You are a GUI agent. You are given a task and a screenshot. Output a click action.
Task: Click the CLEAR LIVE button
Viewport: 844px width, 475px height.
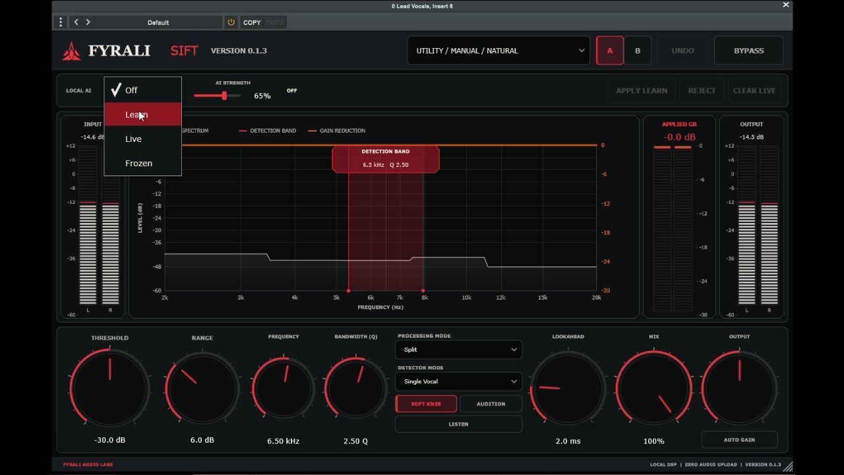click(754, 90)
